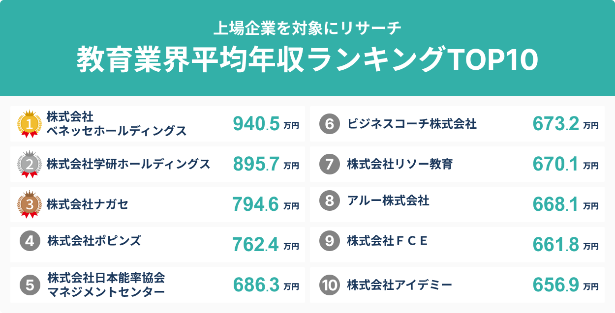Select the number 10 rank badge
Image resolution: width=615 pixels, height=313 pixels.
[x=329, y=285]
